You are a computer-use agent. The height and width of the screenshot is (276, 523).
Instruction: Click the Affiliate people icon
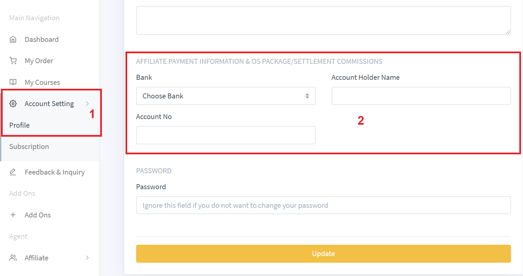pos(13,258)
